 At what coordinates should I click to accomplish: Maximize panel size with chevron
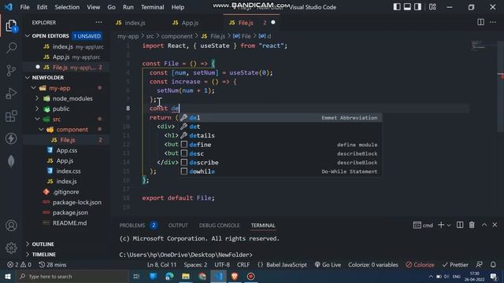(x=484, y=225)
